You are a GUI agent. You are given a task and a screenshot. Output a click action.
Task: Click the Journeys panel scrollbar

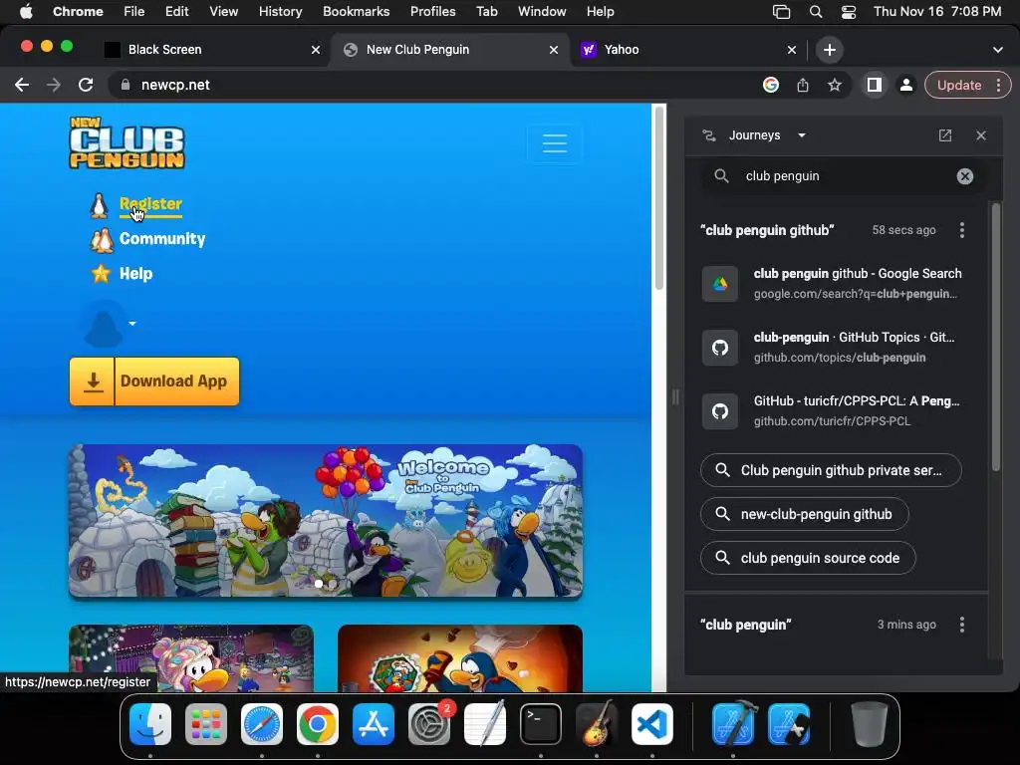coord(995,339)
